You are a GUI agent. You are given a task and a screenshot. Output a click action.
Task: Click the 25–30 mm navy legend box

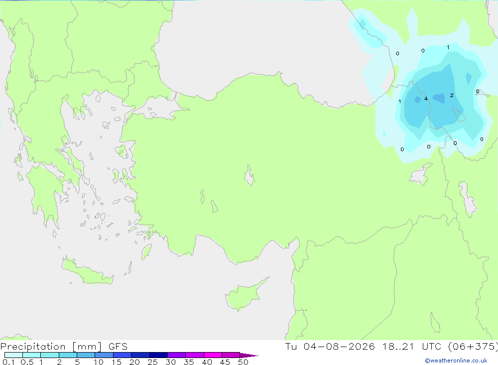tap(158, 355)
